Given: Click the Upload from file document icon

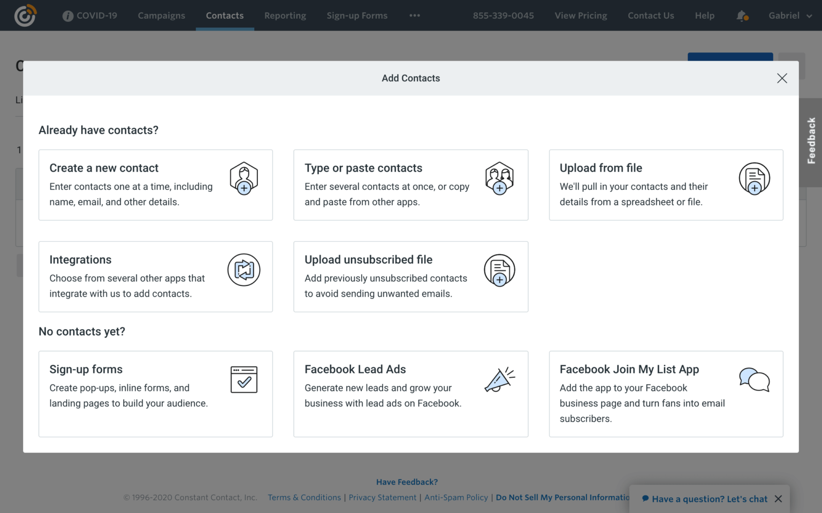Looking at the screenshot, I should 754,178.
